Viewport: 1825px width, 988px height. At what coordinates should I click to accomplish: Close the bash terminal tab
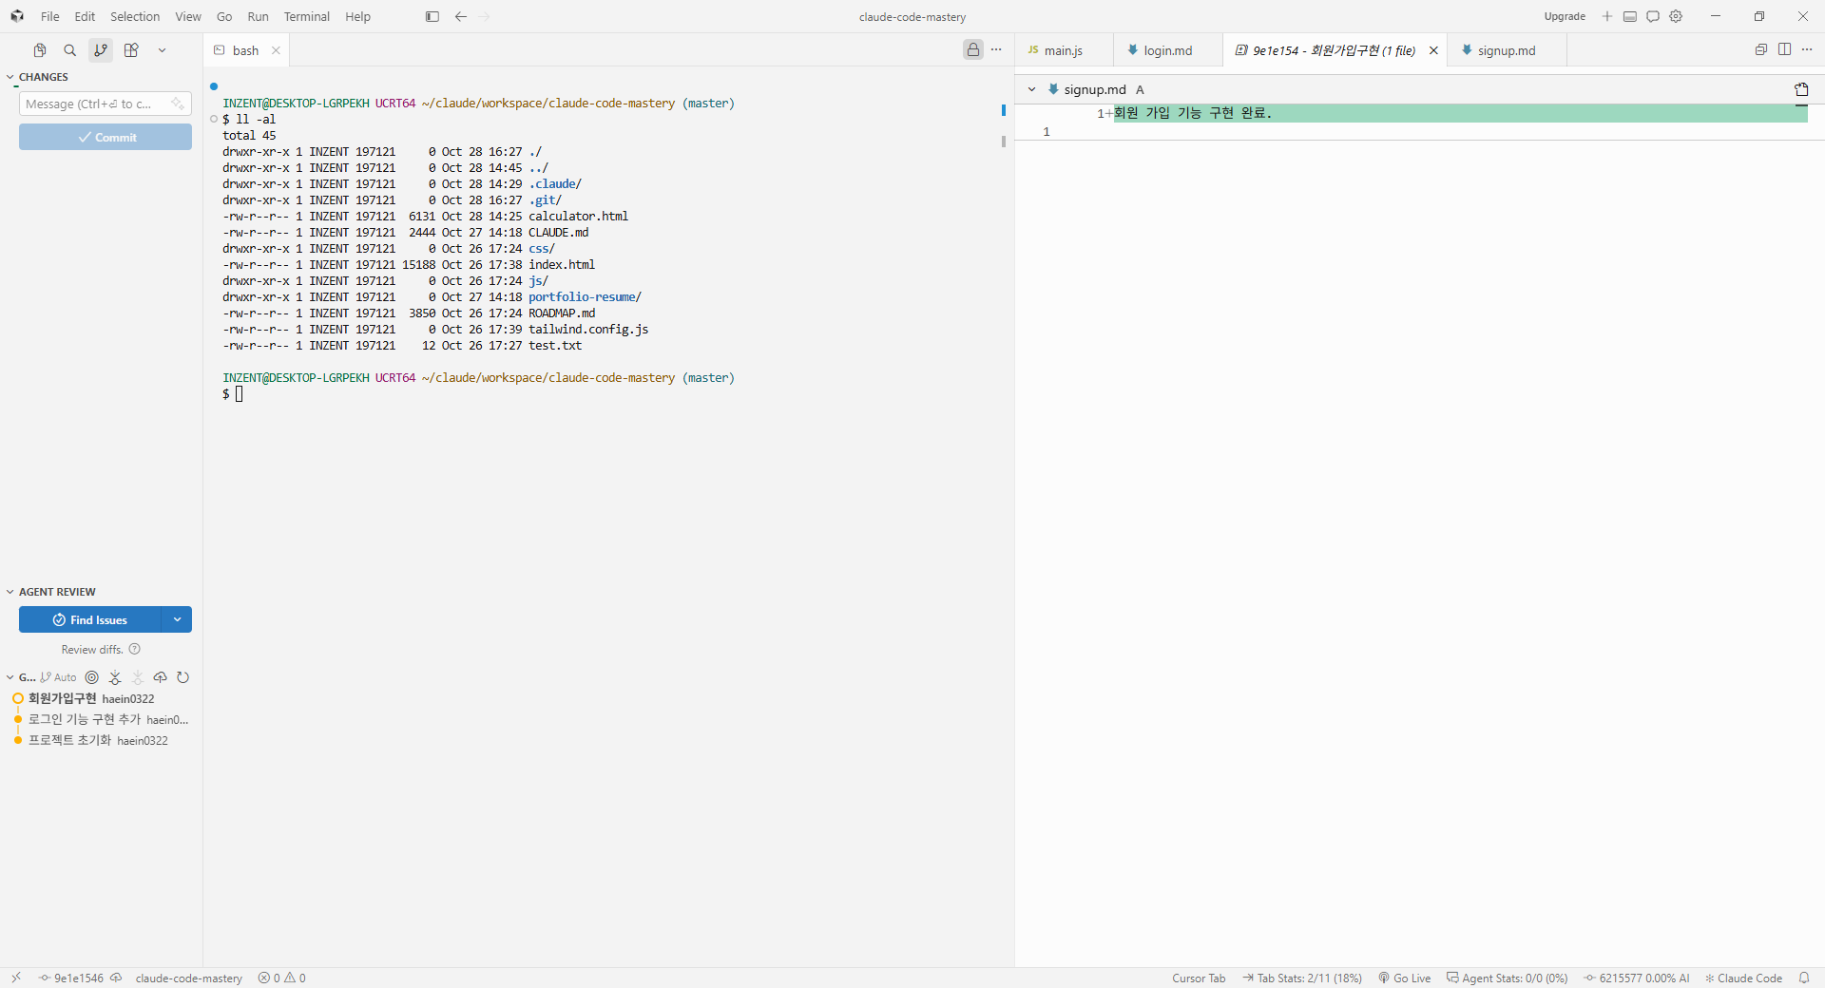click(x=276, y=50)
